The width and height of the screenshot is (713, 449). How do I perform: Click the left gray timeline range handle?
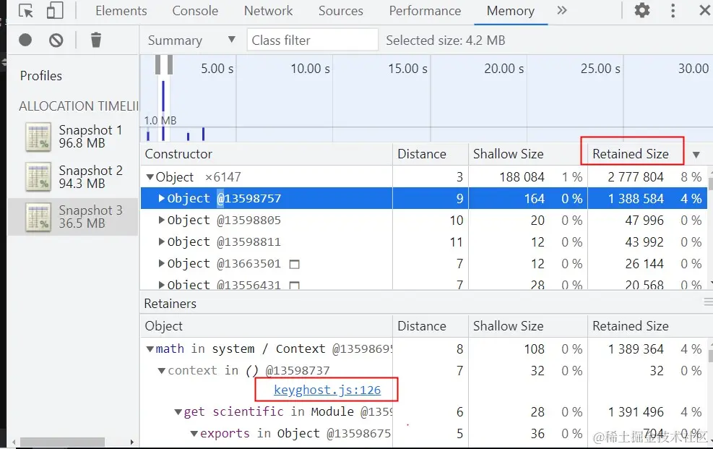click(x=157, y=64)
